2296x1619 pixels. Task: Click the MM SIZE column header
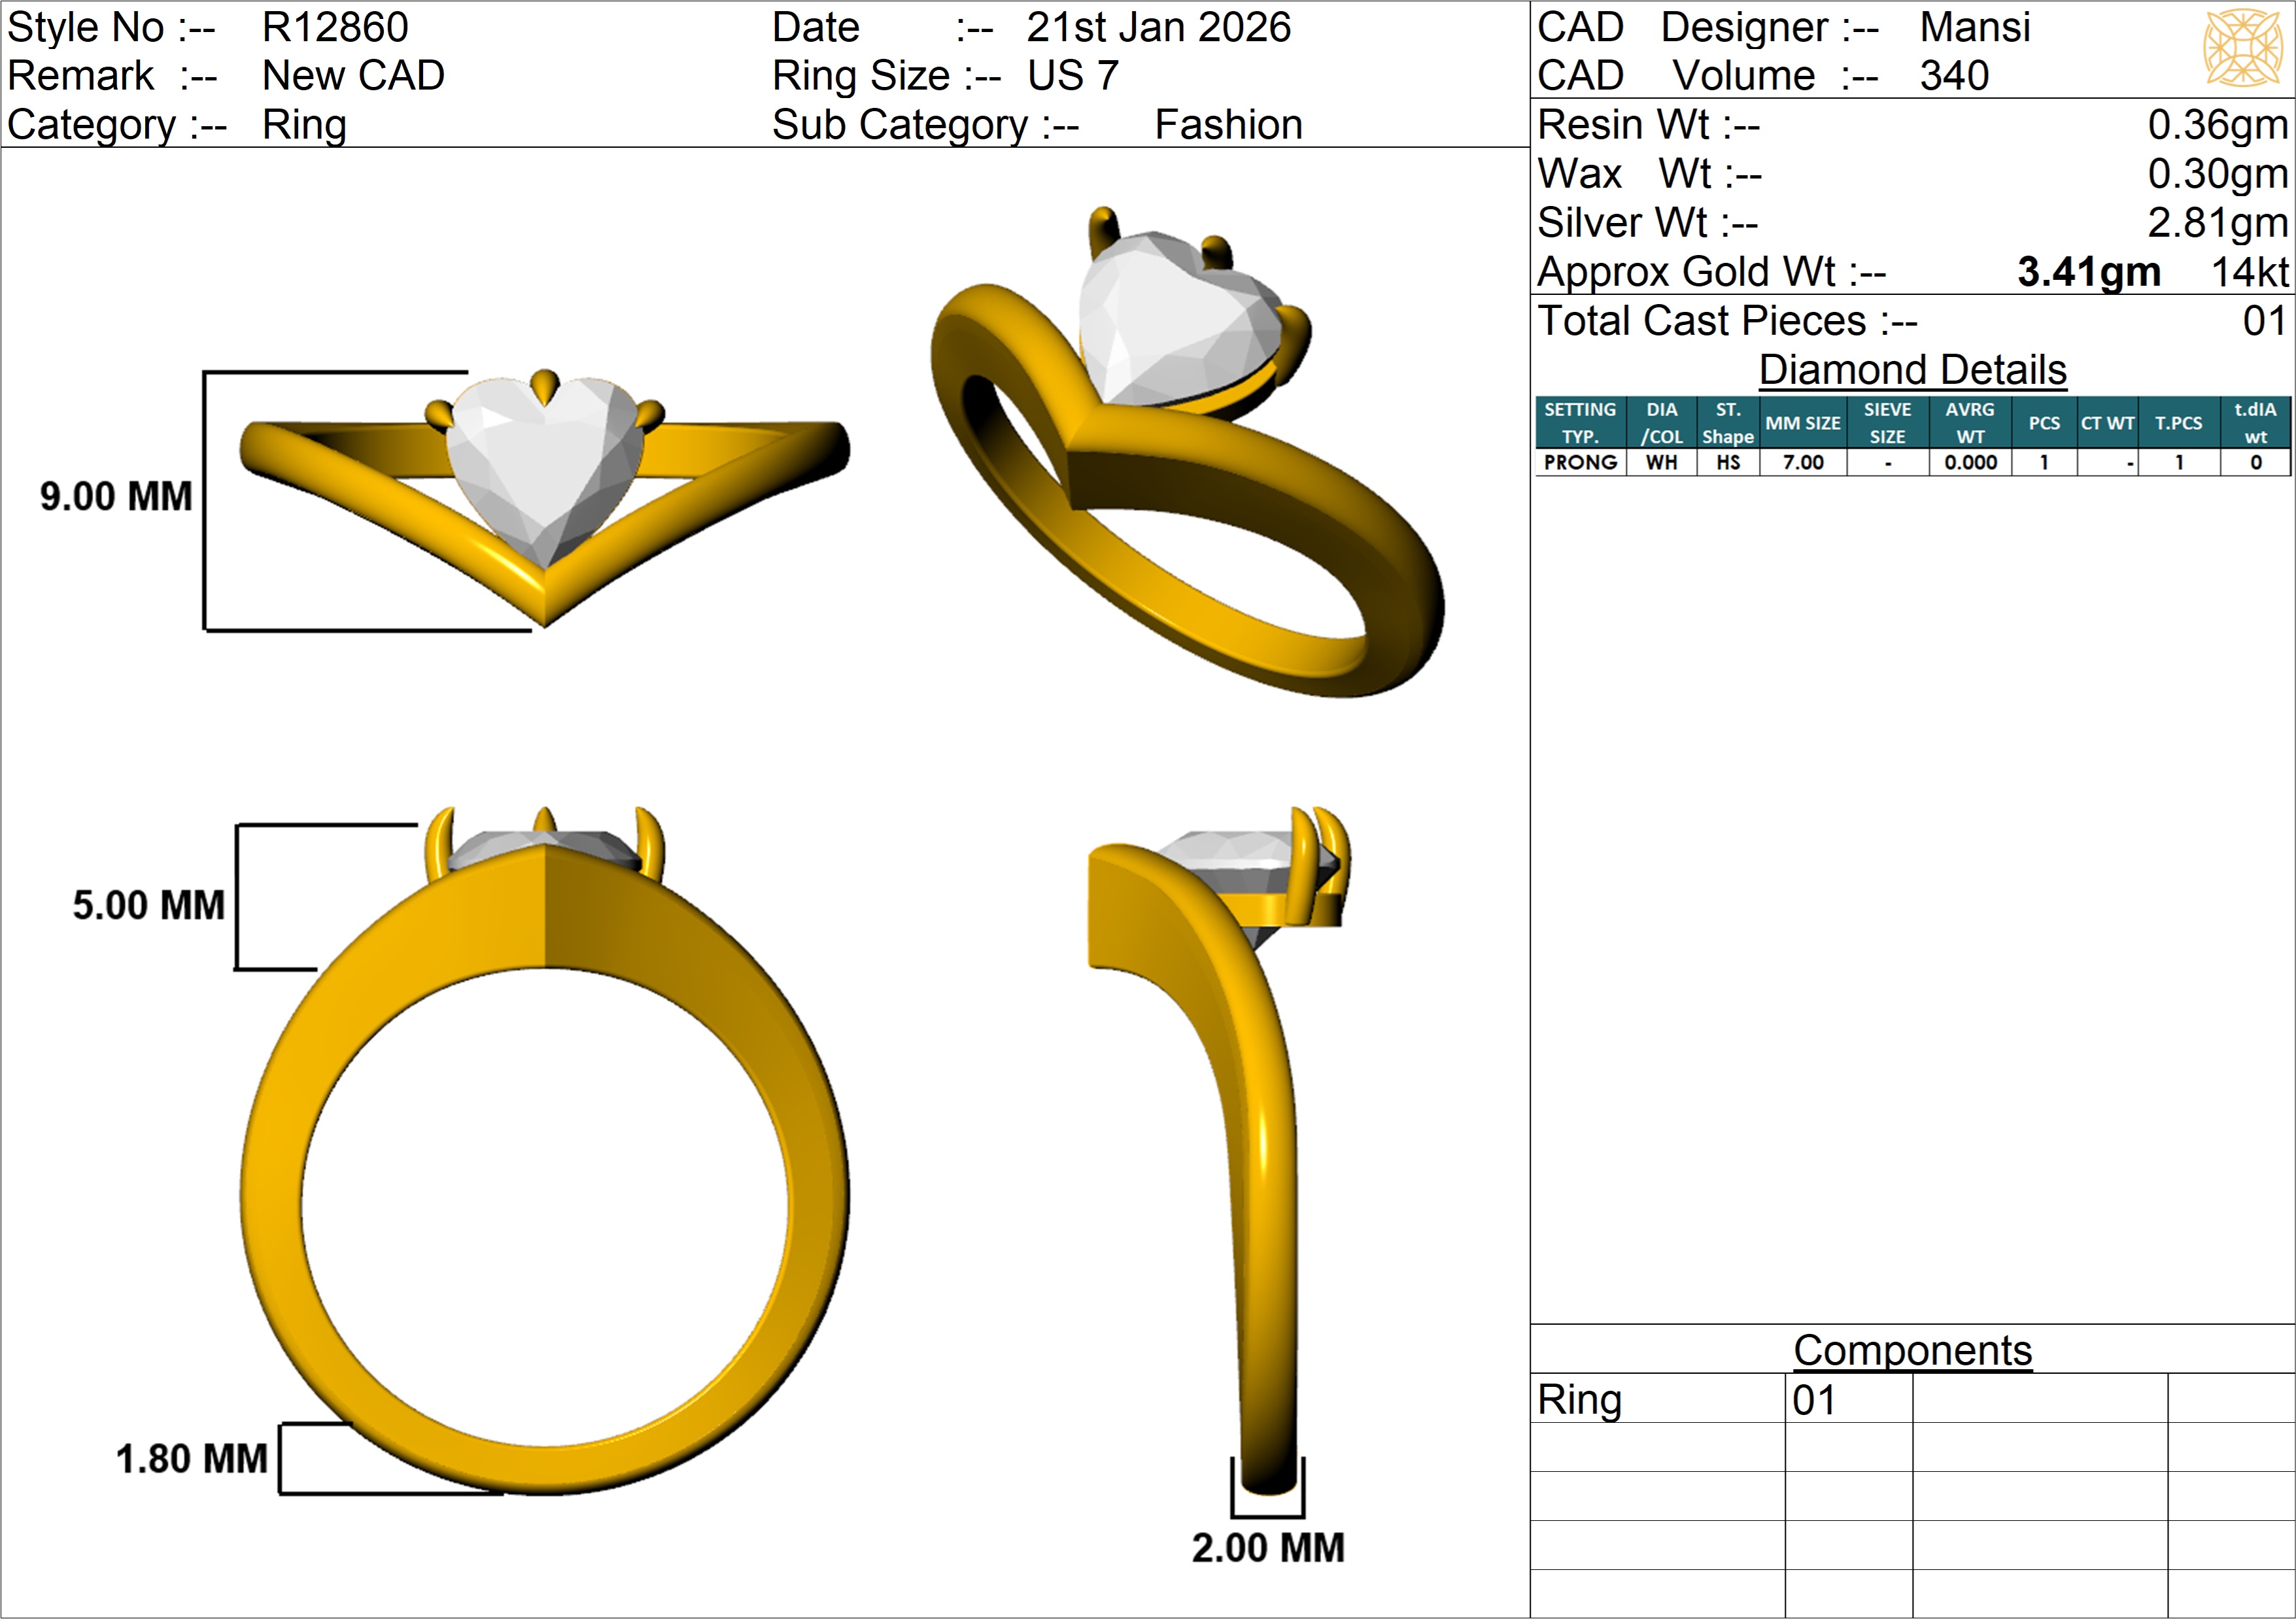pos(1802,423)
